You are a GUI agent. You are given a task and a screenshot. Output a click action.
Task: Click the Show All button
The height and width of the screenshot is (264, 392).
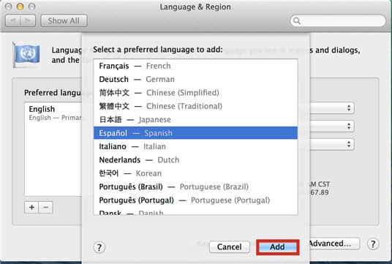coord(64,20)
